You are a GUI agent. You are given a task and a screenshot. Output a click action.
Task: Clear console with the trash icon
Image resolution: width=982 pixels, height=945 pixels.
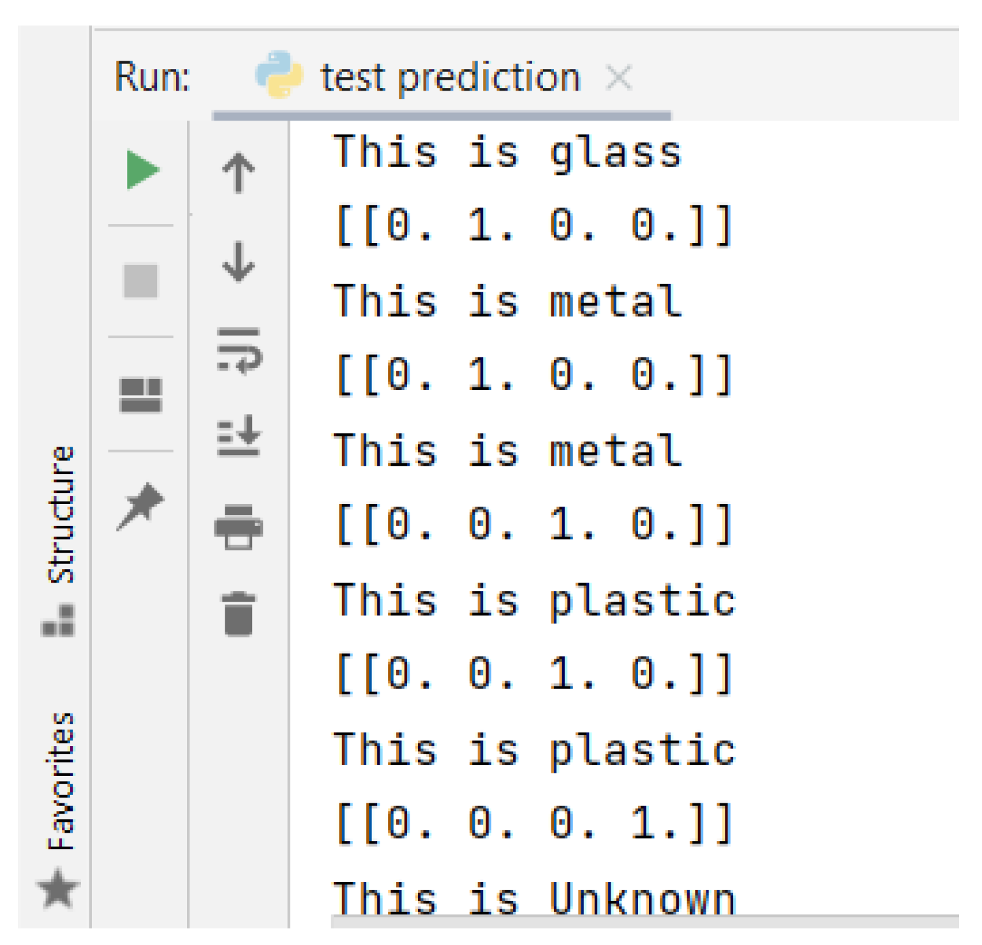click(239, 614)
